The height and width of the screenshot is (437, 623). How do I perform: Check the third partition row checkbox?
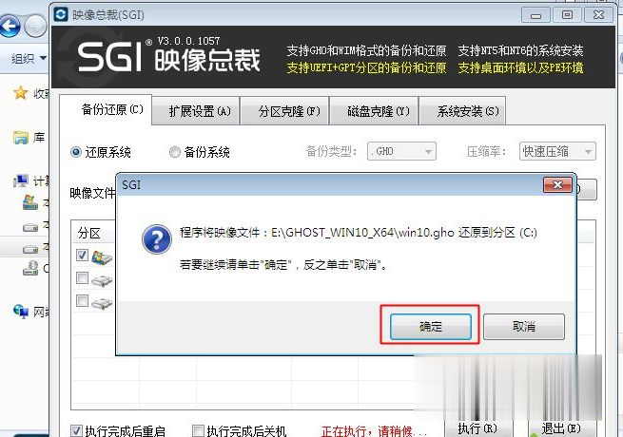click(x=82, y=300)
